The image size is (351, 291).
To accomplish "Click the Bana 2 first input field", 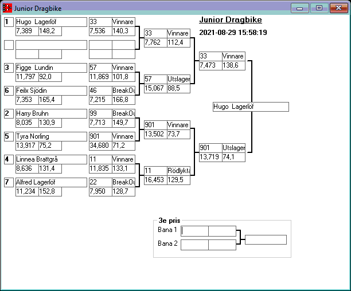I will click(194, 245).
